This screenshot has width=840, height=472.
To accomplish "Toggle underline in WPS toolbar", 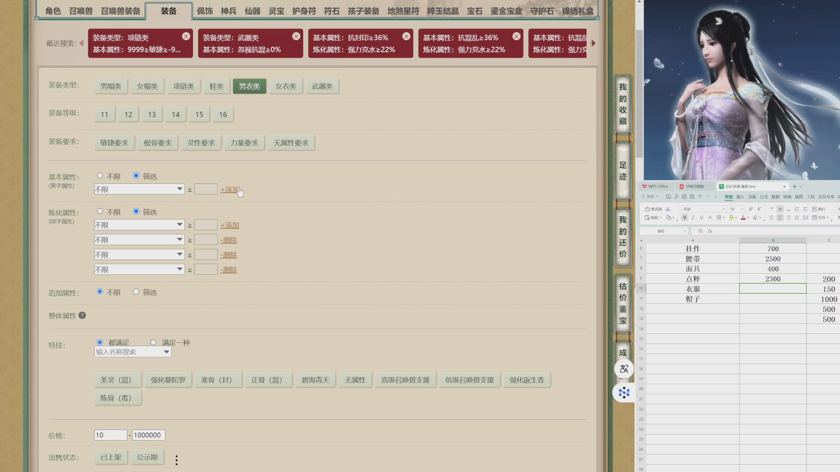I will tap(701, 217).
